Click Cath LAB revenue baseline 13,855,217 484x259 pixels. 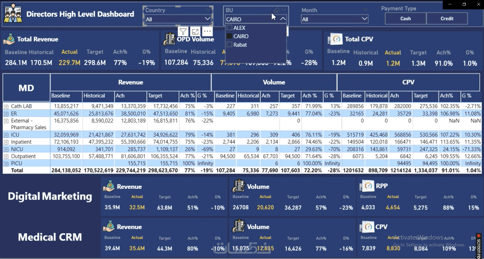[66, 106]
